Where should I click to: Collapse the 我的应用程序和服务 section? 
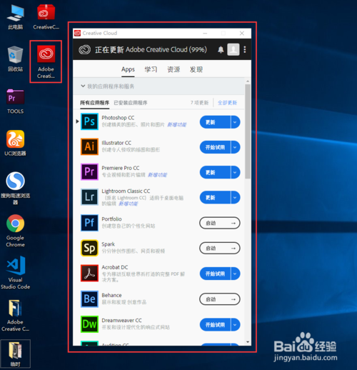tap(83, 86)
